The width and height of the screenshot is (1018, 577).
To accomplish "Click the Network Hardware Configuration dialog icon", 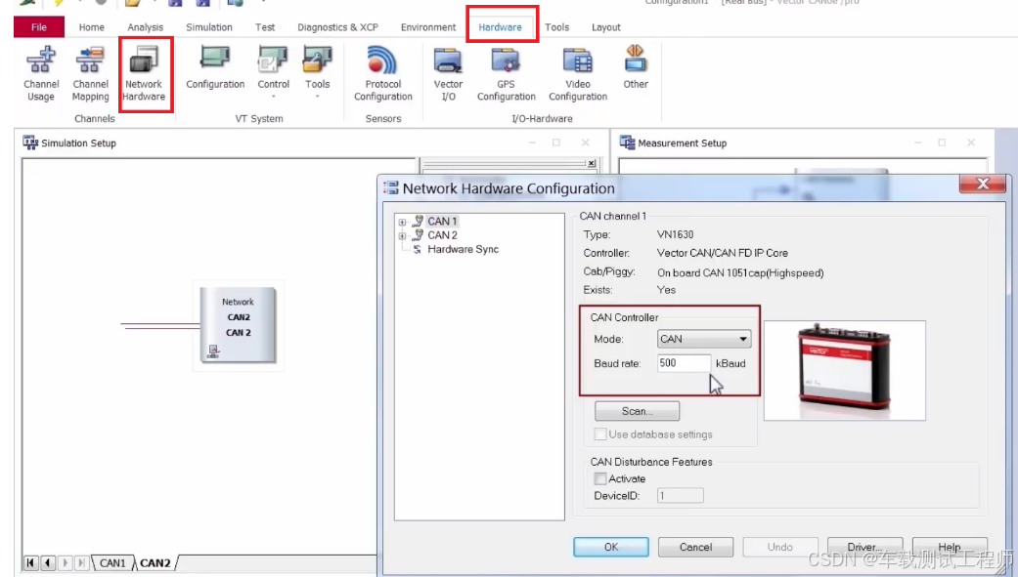I will [391, 188].
